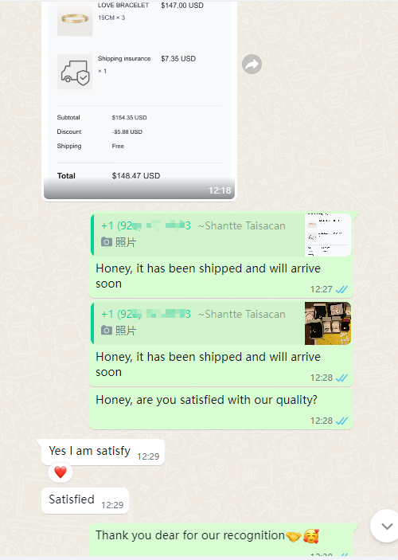Click the camera icon in second quoted reply
The image size is (398, 560).
(x=107, y=331)
